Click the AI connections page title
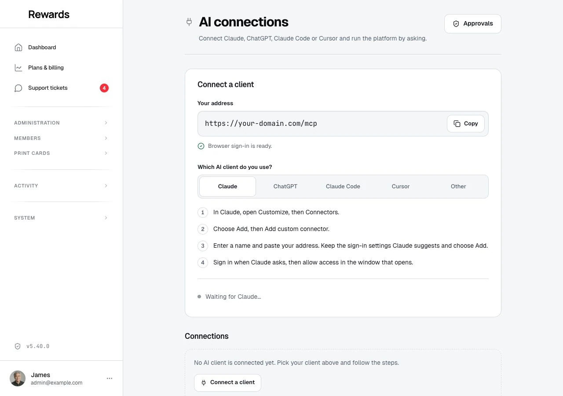Screen dimensions: 563x396 click(x=244, y=22)
